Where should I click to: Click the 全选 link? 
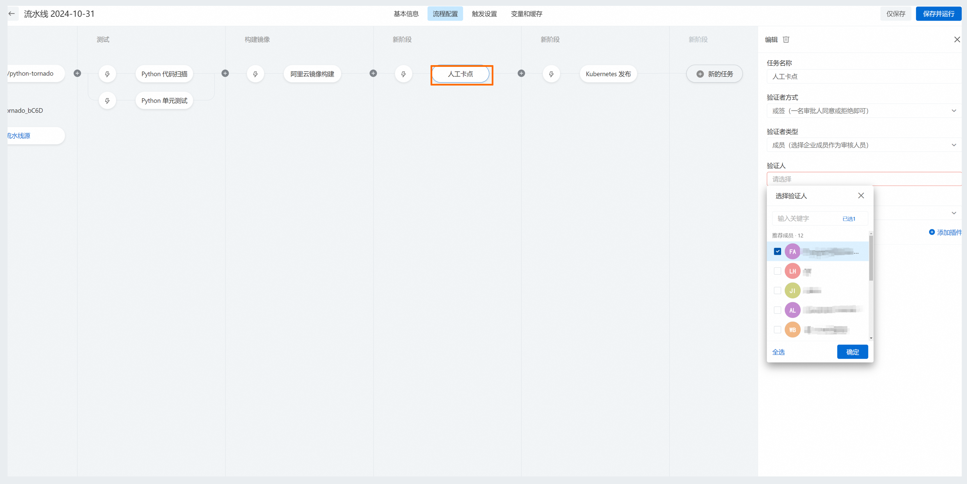778,352
